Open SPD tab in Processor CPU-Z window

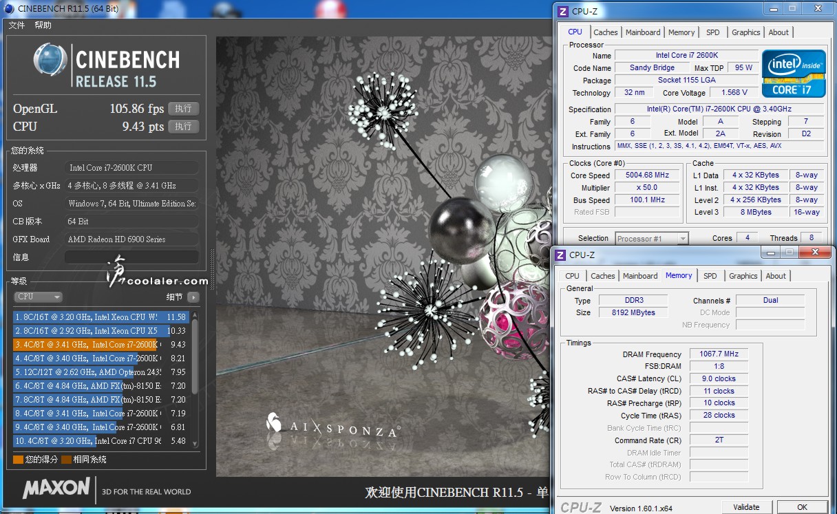pos(713,32)
